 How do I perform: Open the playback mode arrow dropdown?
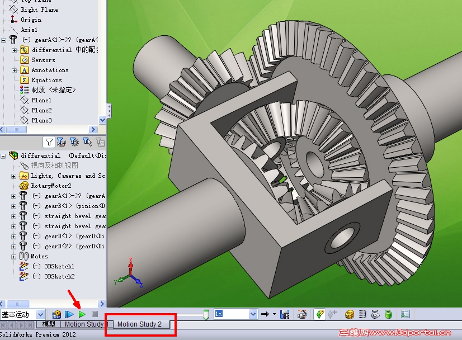274,314
